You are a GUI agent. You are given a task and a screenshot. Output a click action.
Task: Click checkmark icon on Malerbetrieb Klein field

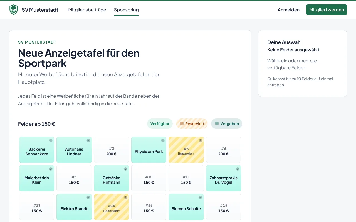point(51,169)
